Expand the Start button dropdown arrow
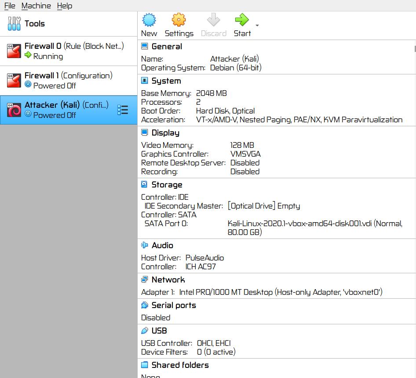This screenshot has height=378, width=416. (x=257, y=26)
